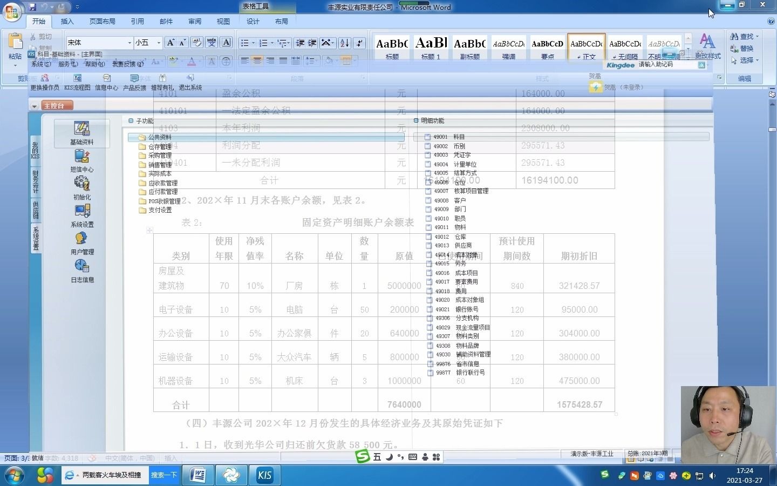Click Word 粘贴 paste icon
This screenshot has width=777, height=486.
(x=15, y=42)
